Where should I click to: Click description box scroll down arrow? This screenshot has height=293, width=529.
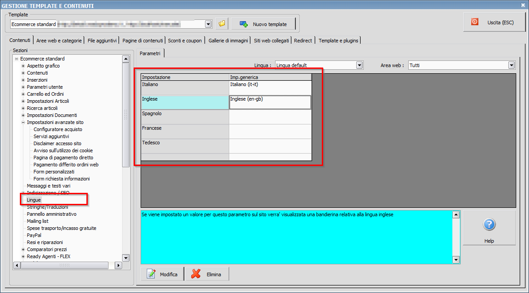click(x=456, y=260)
